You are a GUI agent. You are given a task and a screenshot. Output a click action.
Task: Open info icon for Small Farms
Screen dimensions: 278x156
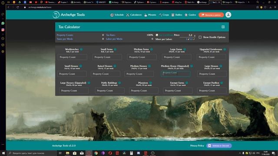click(115, 49)
